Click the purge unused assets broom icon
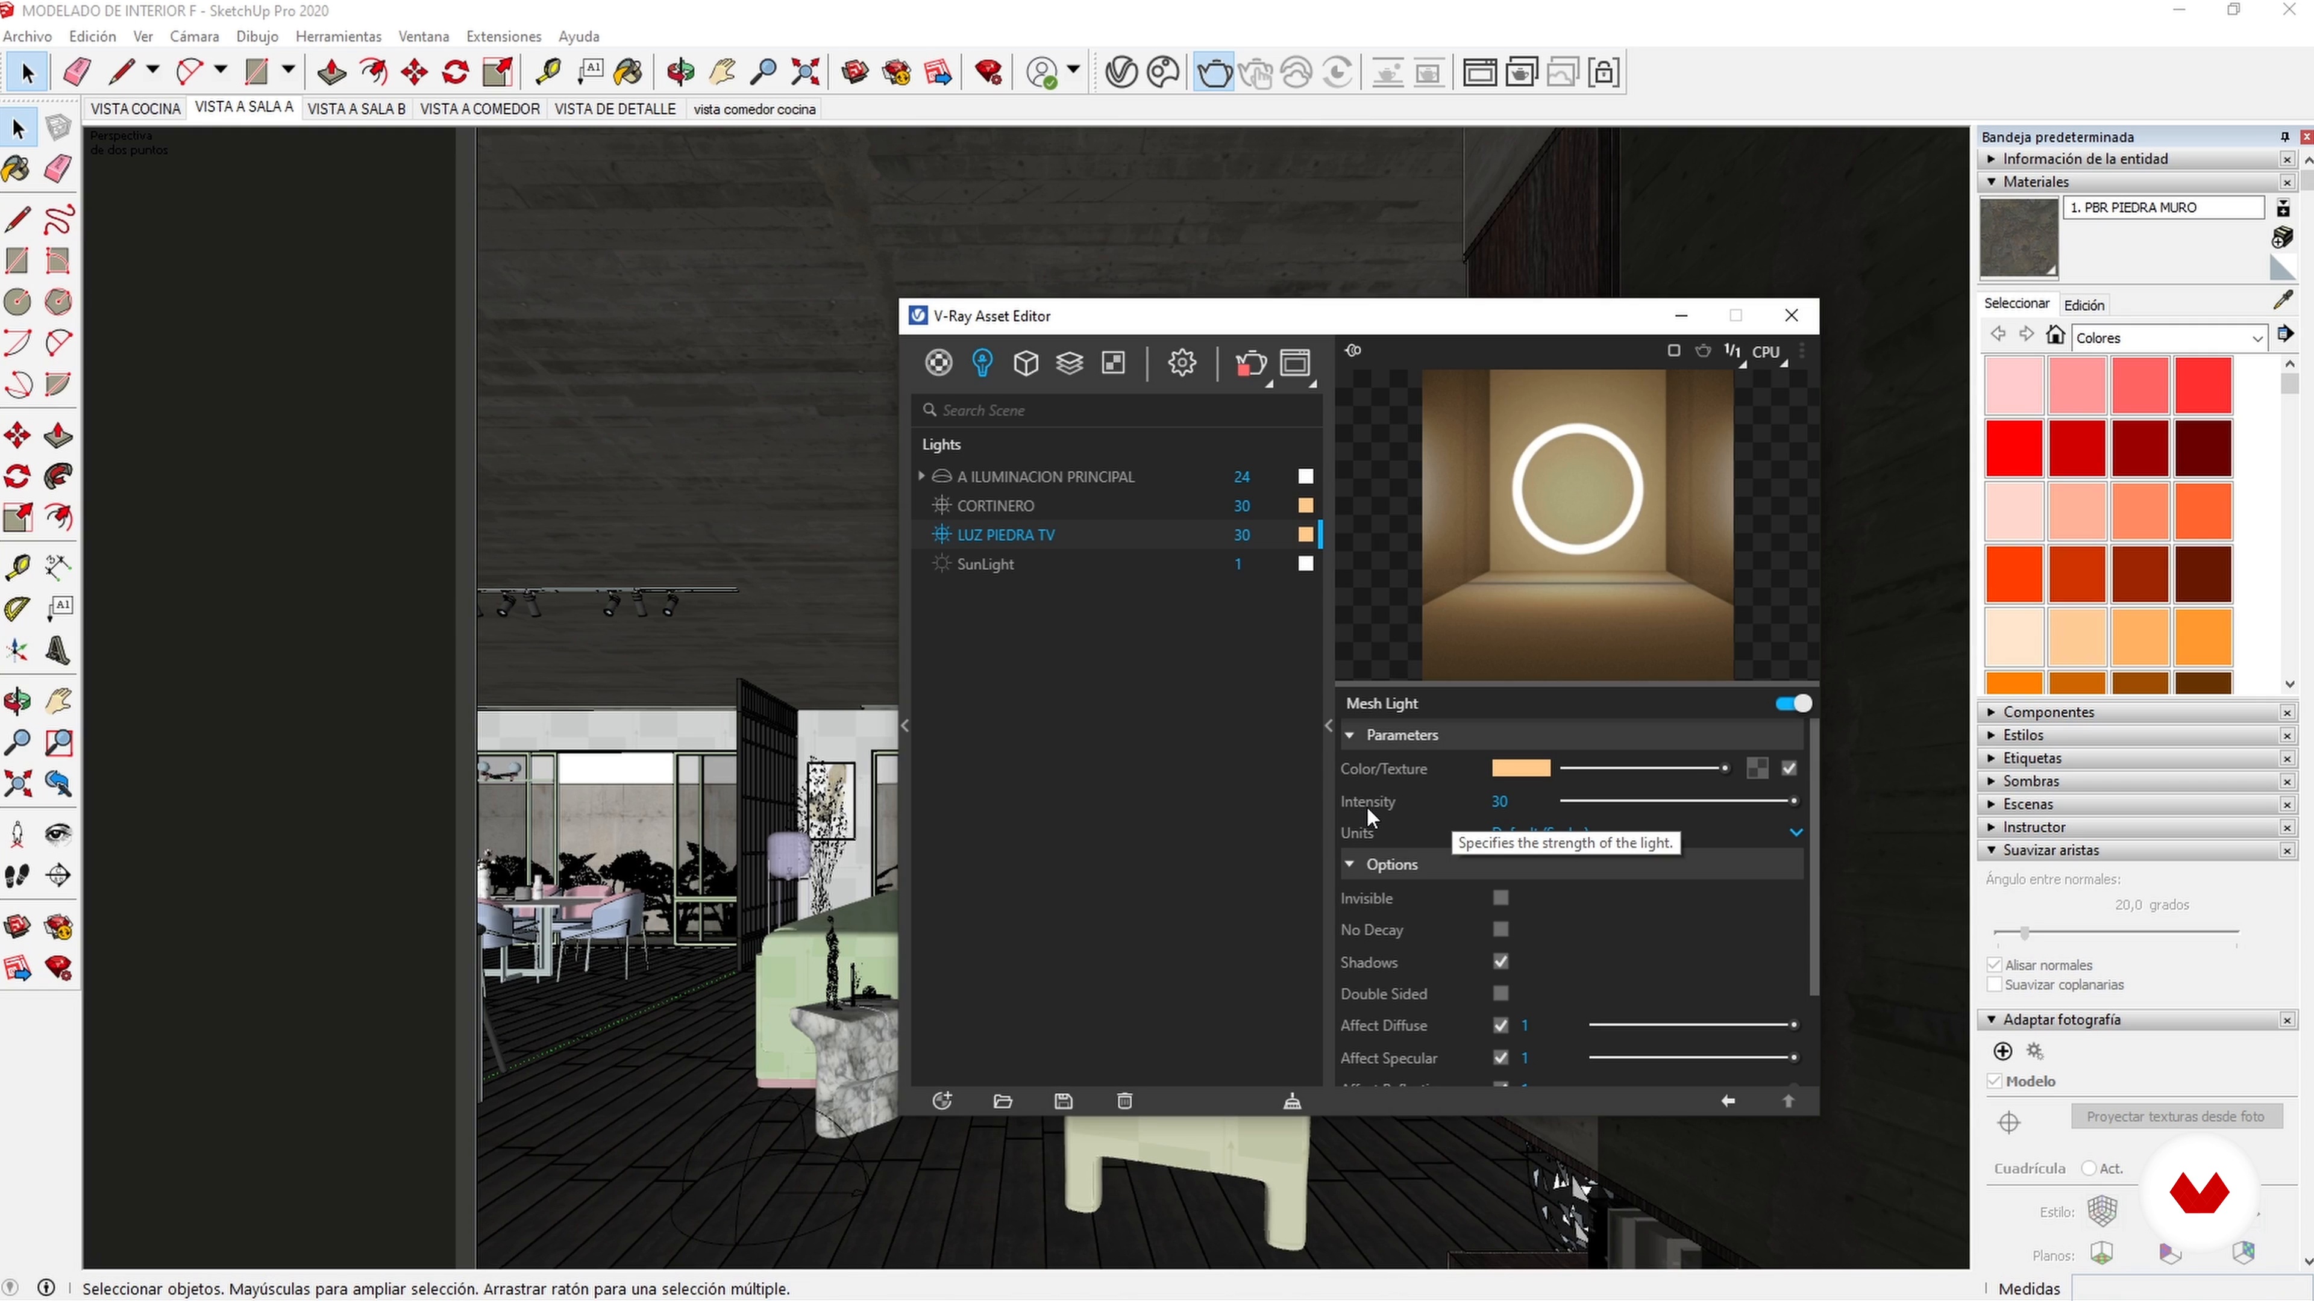The image size is (2314, 1301). pyautogui.click(x=1293, y=1101)
